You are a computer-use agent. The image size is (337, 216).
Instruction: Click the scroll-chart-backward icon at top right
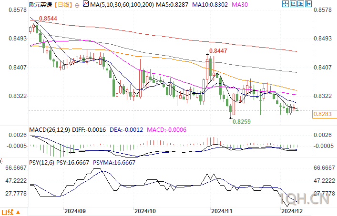[293, 4]
